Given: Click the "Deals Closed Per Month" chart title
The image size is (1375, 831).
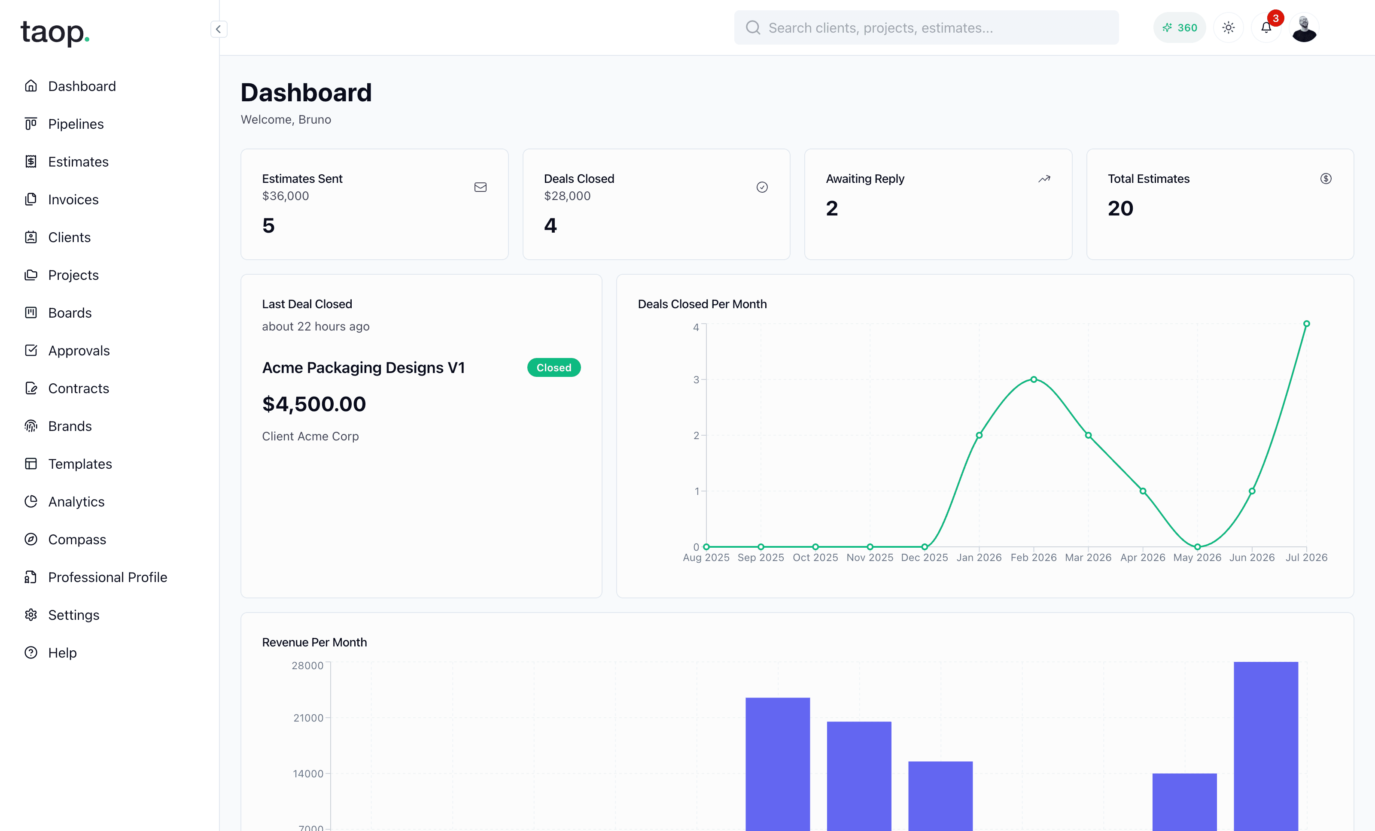Looking at the screenshot, I should 702,304.
